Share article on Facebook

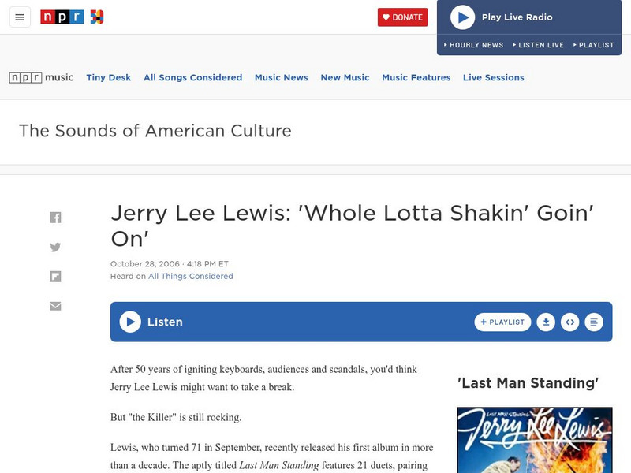pyautogui.click(x=55, y=218)
